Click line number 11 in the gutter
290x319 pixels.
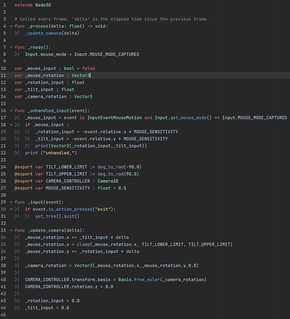(x=3, y=75)
